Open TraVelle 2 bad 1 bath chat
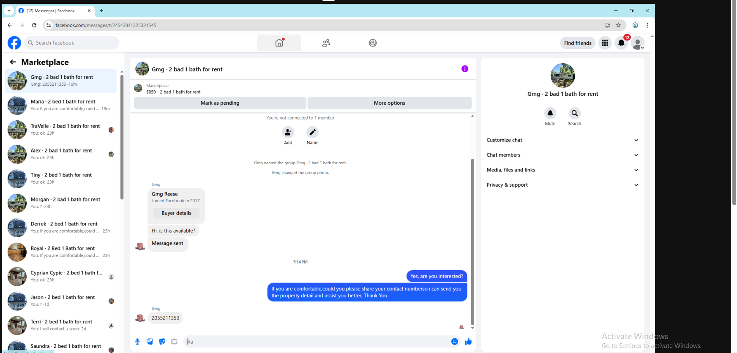The image size is (737, 353). pos(61,130)
